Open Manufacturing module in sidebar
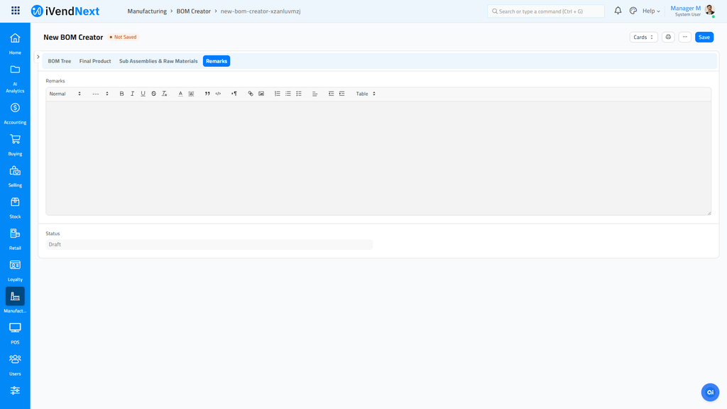Screen dimensions: 727x409 15,300
